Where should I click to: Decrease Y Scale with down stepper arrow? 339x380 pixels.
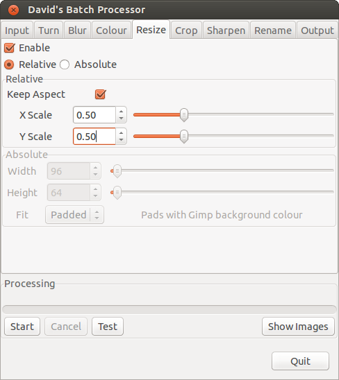click(121, 140)
